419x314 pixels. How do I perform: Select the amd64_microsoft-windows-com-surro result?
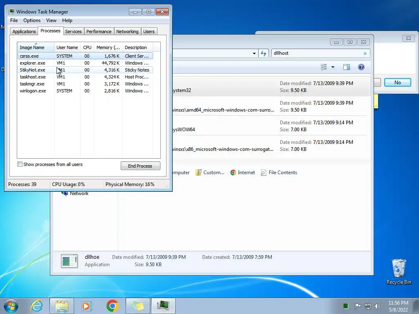tap(271, 106)
